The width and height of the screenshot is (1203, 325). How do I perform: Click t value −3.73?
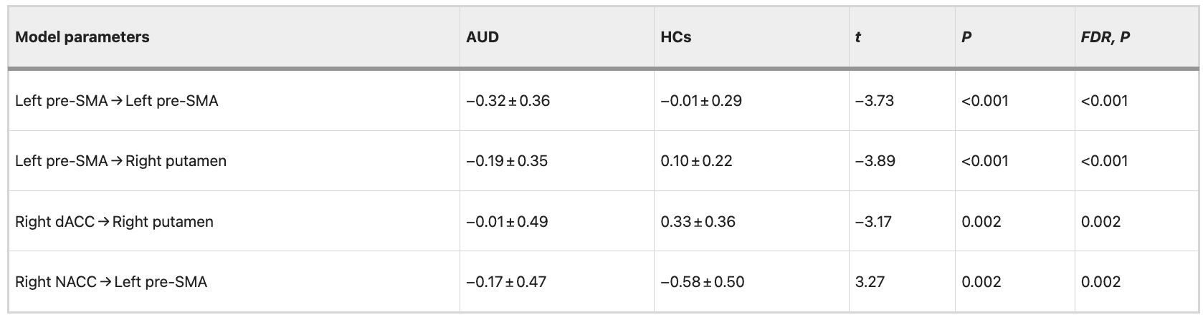(874, 101)
